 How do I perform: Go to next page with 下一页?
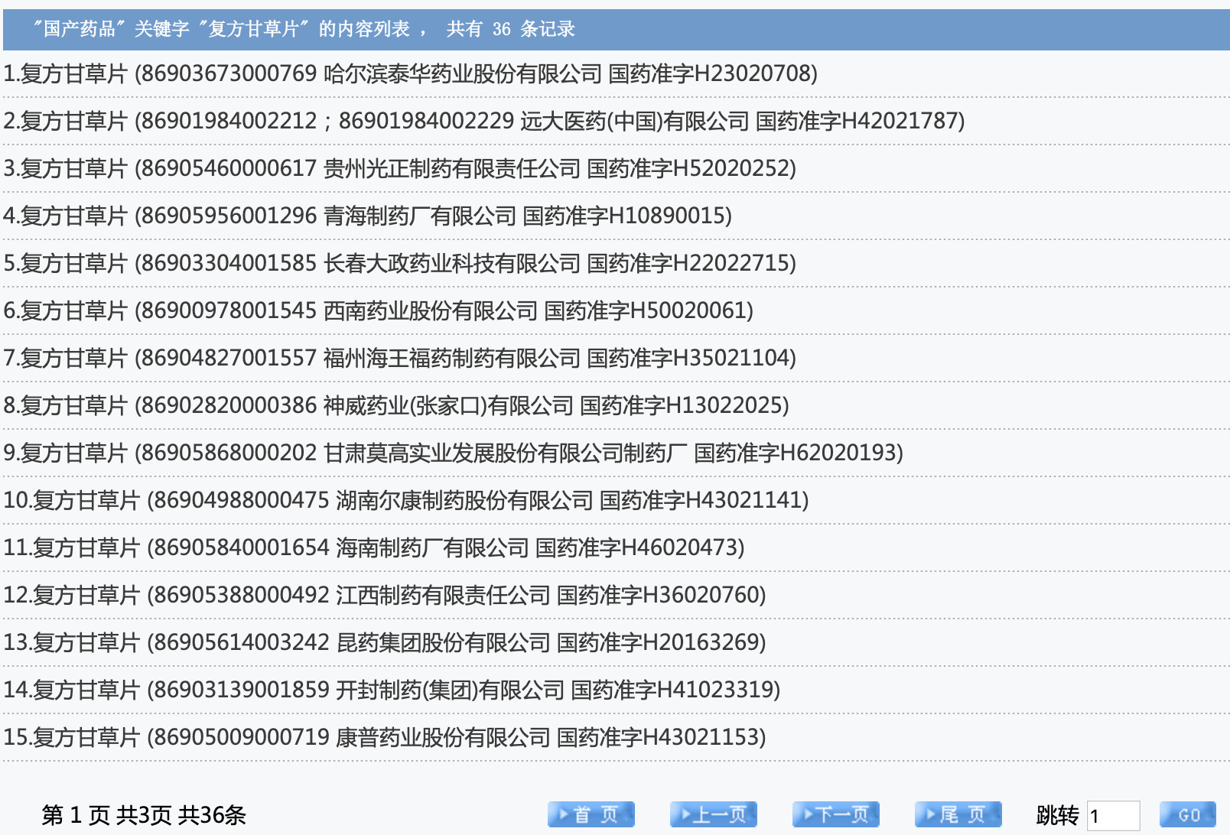point(835,814)
